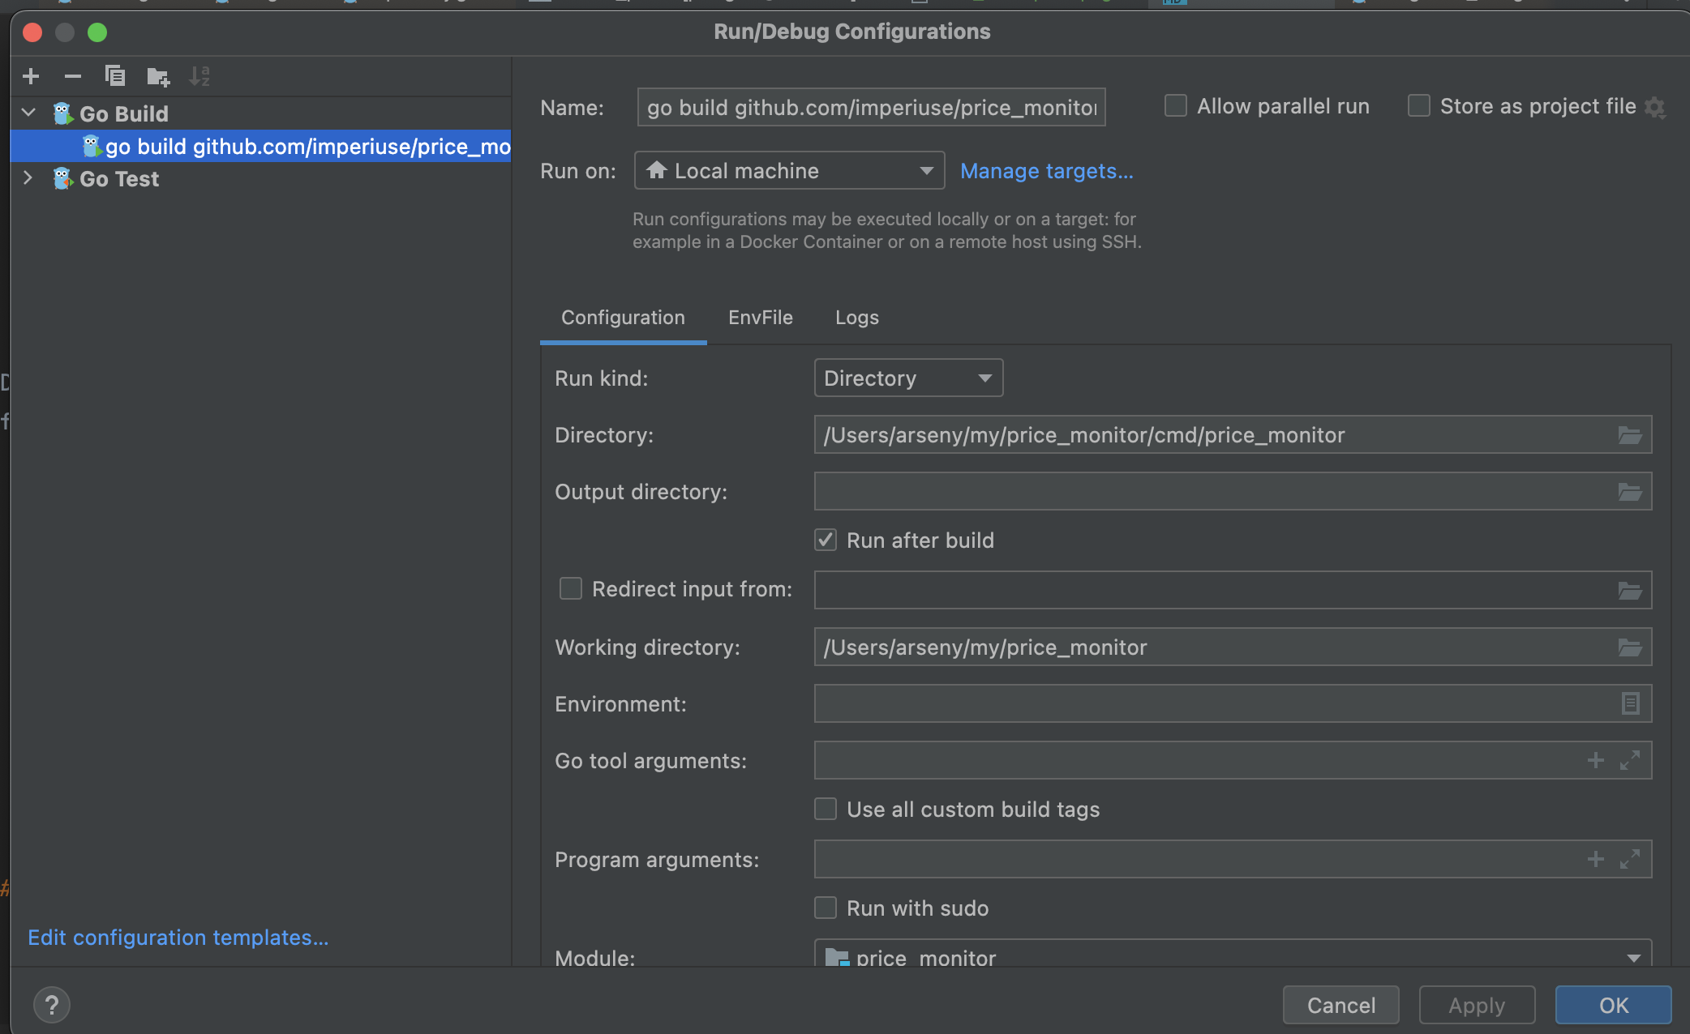Uncheck Run after build
The image size is (1690, 1034).
click(826, 540)
